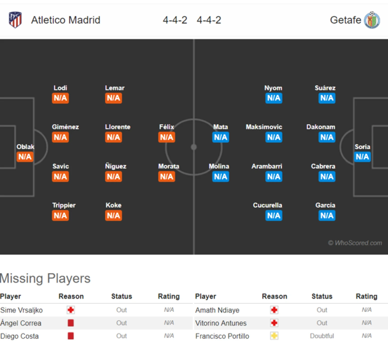Click Diego Costa's red card icon
This screenshot has height=345, width=388.
coord(71,336)
